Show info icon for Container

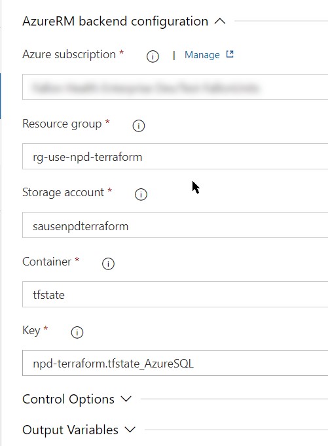pyautogui.click(x=108, y=264)
